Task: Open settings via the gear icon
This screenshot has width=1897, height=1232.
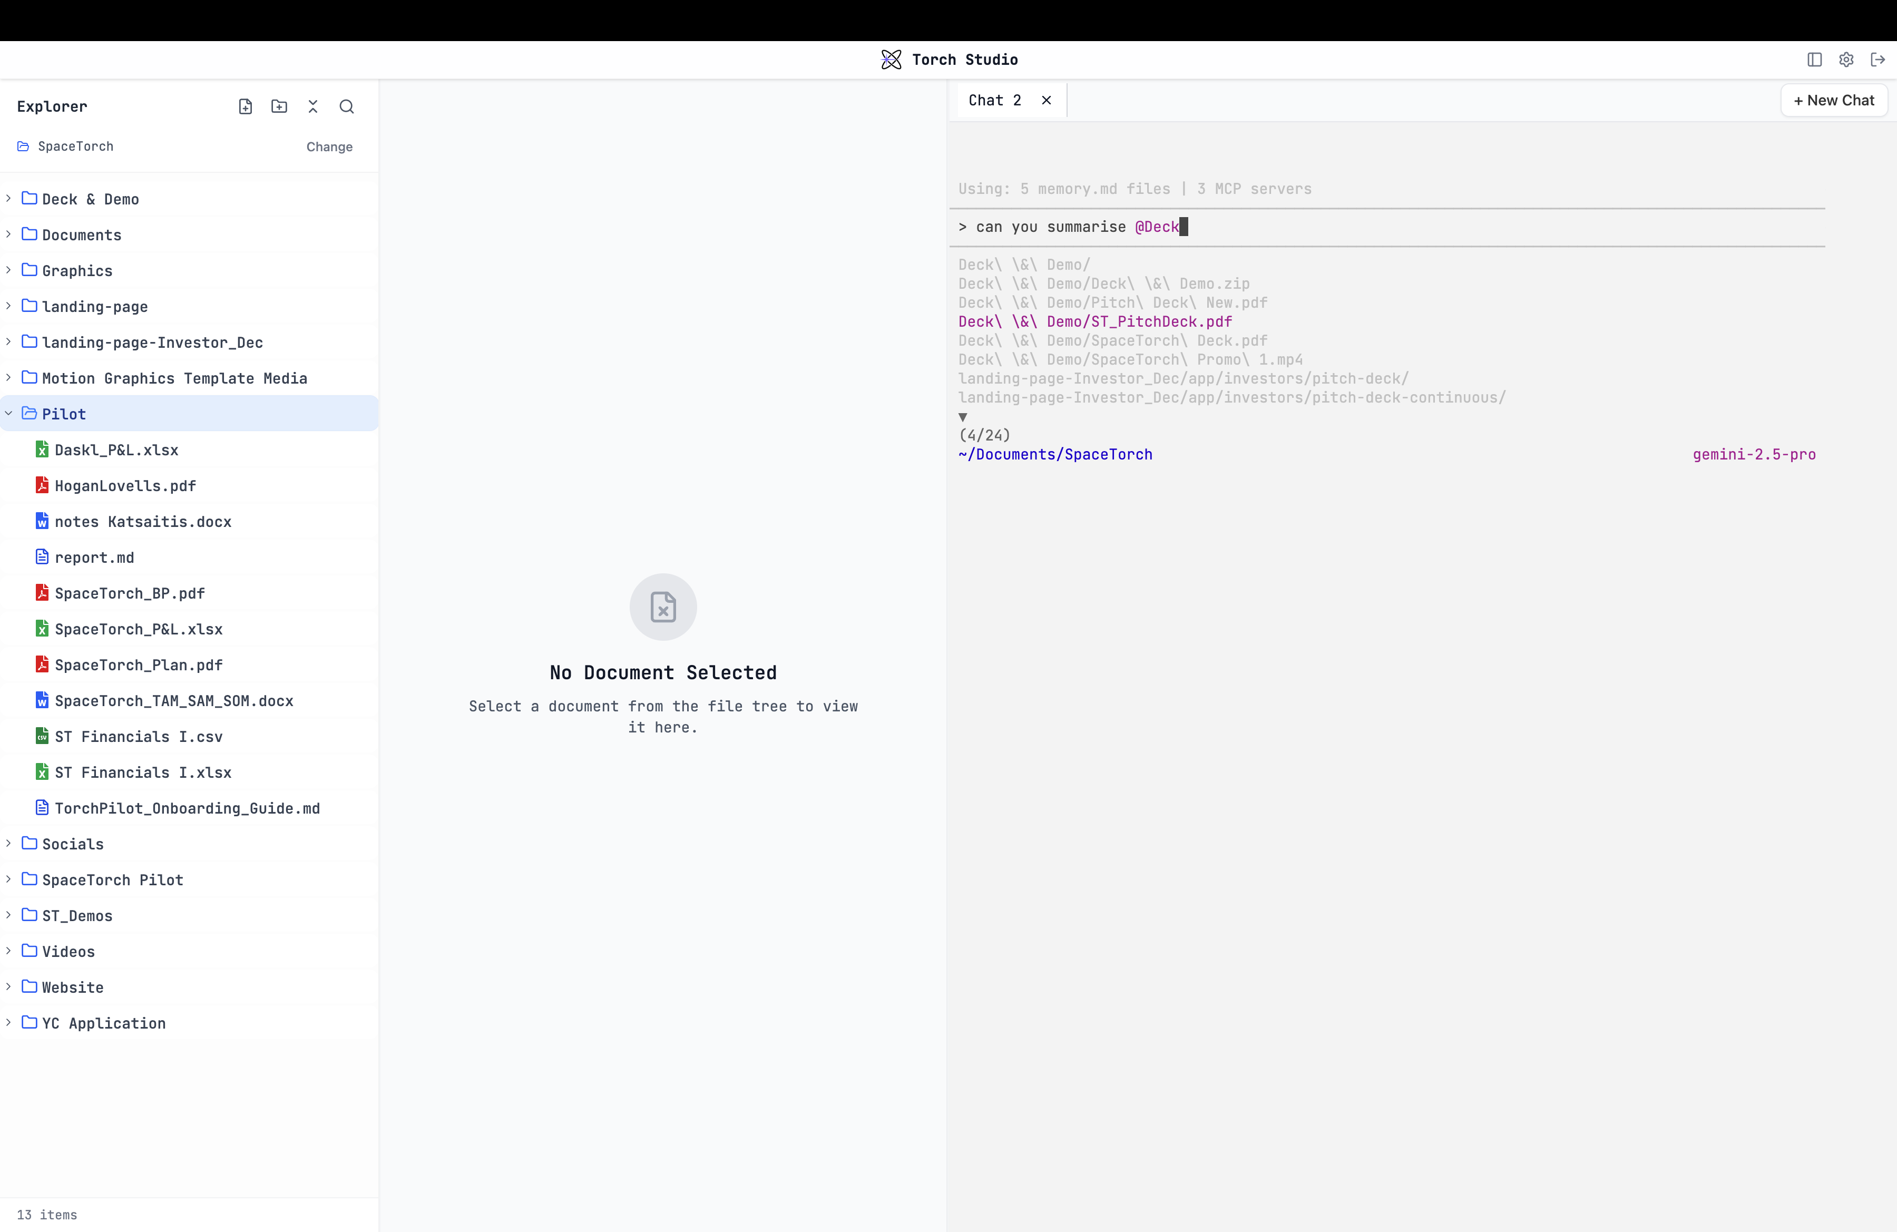Action: [x=1846, y=60]
